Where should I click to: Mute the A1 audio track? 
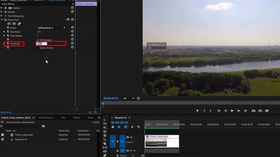point(131,151)
